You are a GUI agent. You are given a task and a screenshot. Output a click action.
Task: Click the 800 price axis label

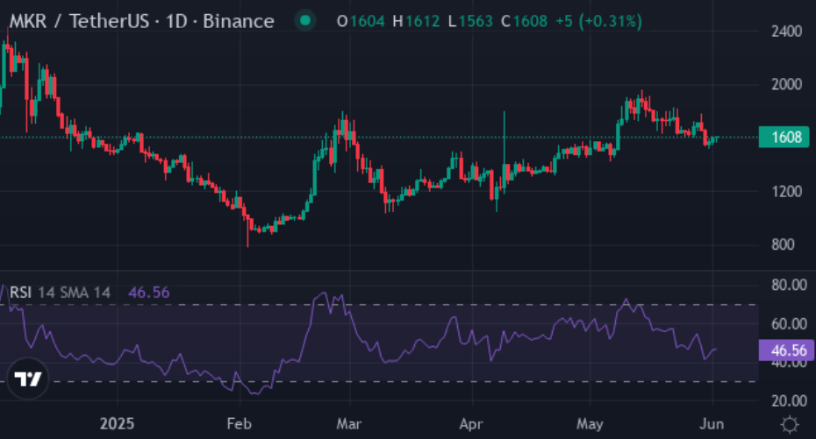click(783, 244)
